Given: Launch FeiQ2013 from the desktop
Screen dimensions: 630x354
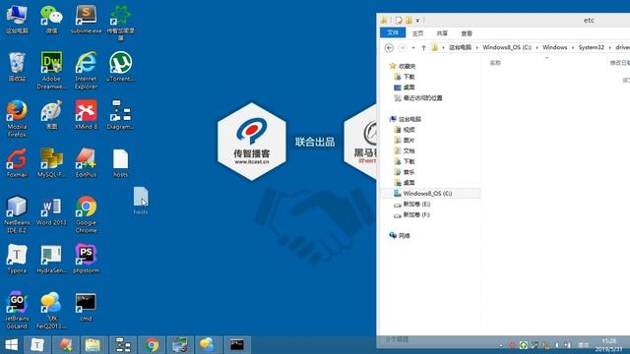Looking at the screenshot, I should point(51,310).
